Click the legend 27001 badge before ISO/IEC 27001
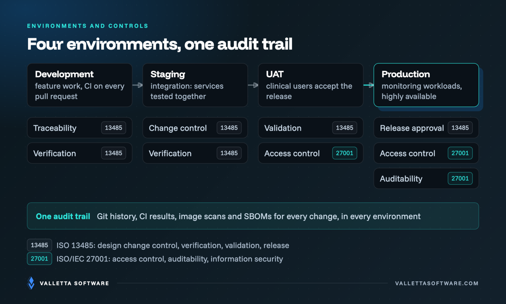 click(x=39, y=259)
